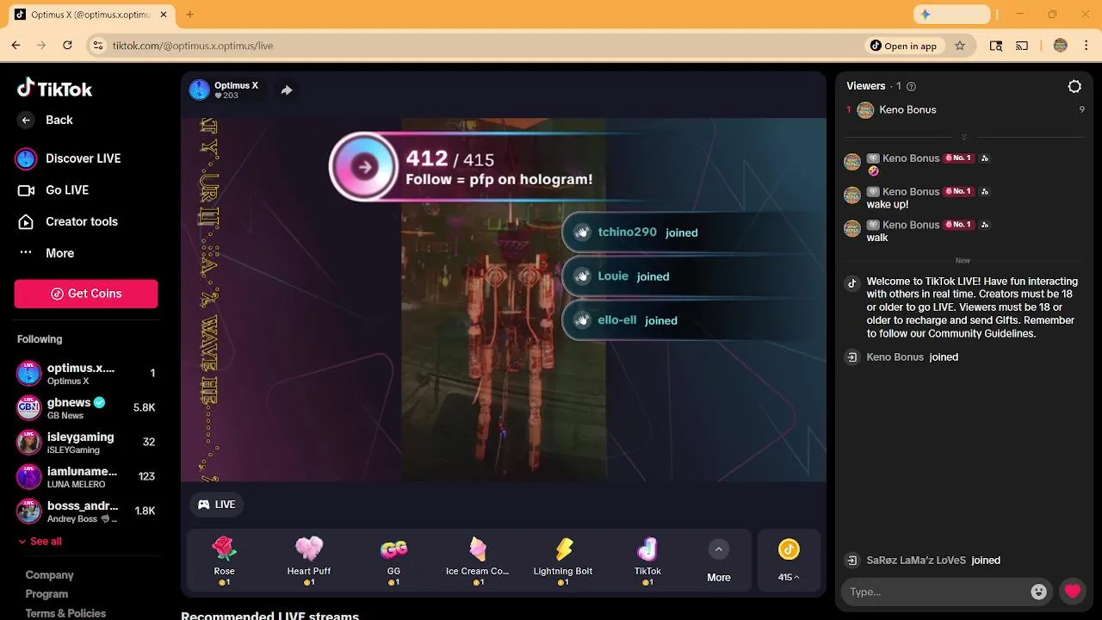Open Chrome profile avatar
1102x620 pixels.
(x=1061, y=46)
